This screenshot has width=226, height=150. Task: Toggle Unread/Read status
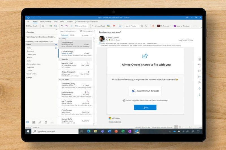click(99, 26)
